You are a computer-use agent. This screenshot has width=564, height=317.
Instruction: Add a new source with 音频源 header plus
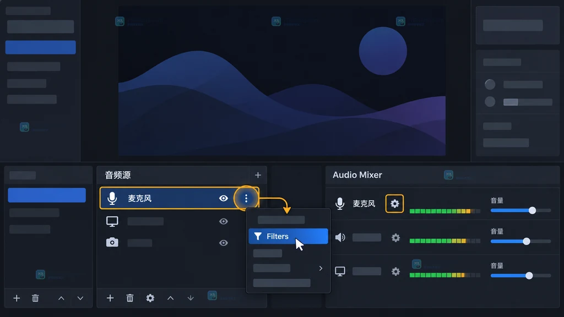coord(258,175)
